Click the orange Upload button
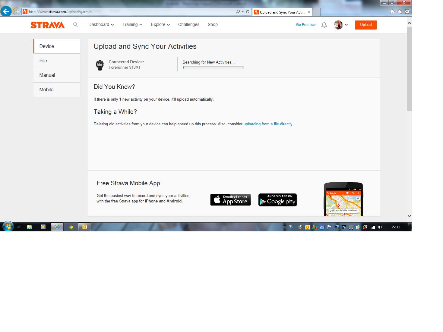 [x=366, y=25]
